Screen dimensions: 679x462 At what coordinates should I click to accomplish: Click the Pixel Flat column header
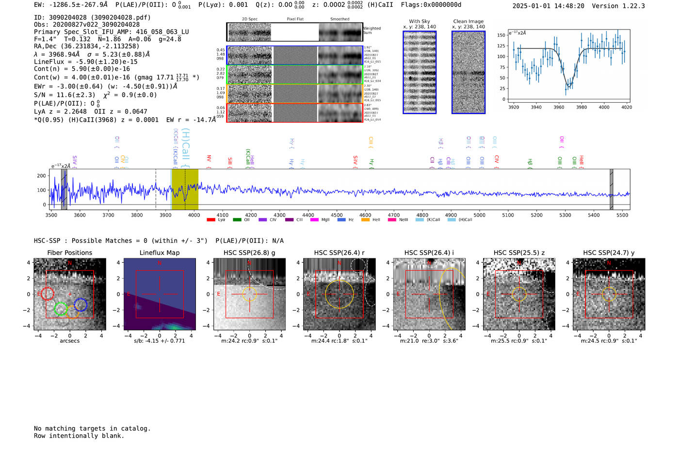tap(295, 19)
